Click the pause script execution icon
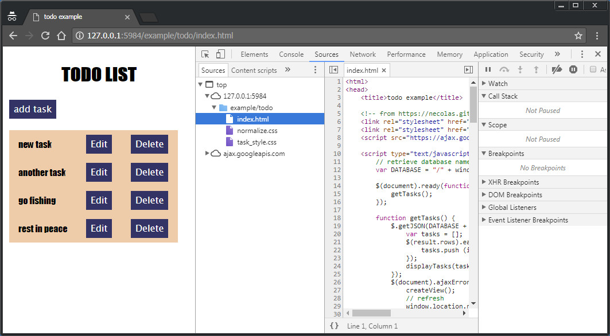The width and height of the screenshot is (610, 336). tap(488, 69)
